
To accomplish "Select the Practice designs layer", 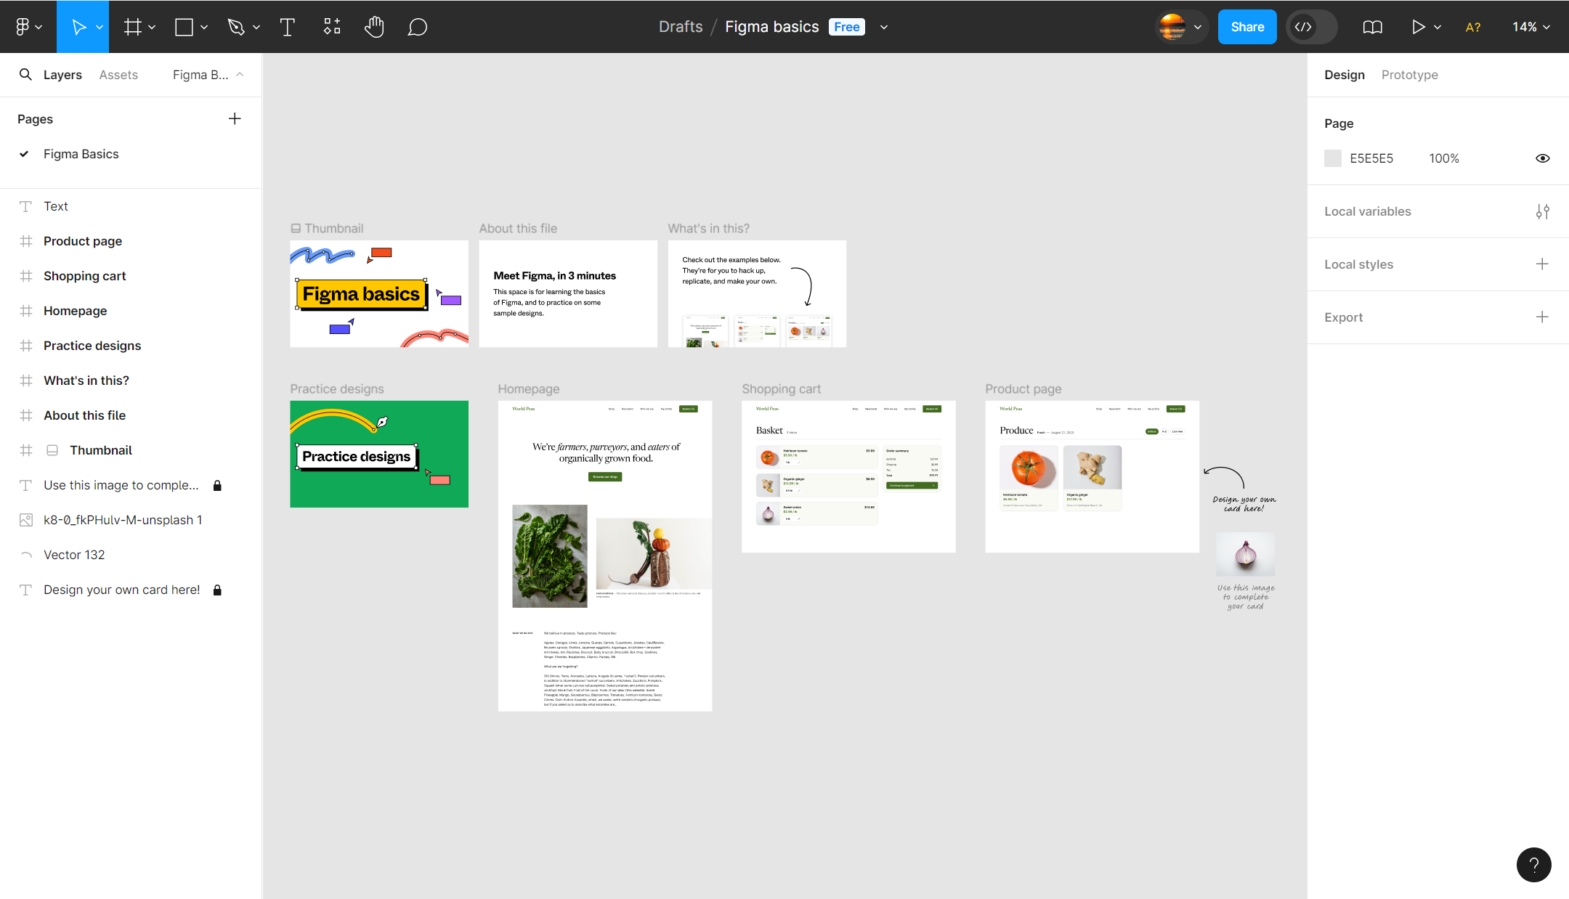I will (131, 346).
